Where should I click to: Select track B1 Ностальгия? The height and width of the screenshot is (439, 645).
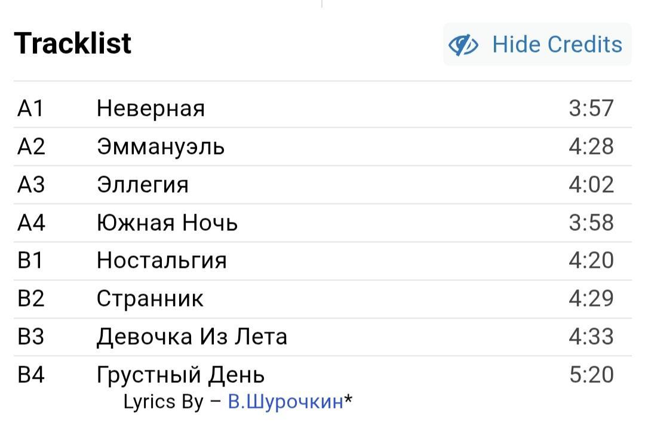pyautogui.click(x=322, y=261)
